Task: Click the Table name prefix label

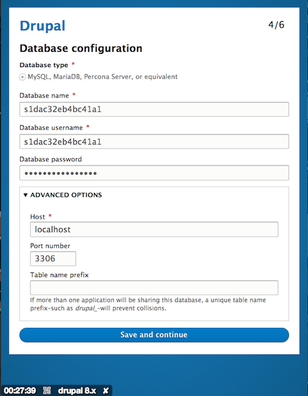Action: 60,275
